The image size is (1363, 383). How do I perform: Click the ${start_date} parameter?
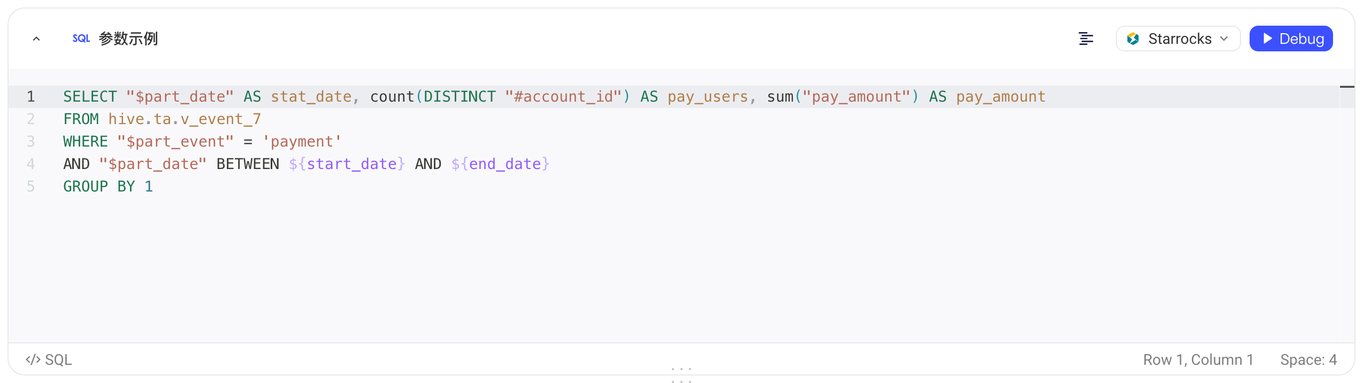click(347, 164)
